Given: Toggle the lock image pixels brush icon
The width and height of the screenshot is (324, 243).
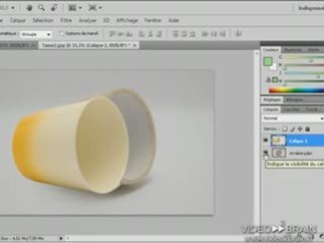Looking at the screenshot, I should point(292,129).
